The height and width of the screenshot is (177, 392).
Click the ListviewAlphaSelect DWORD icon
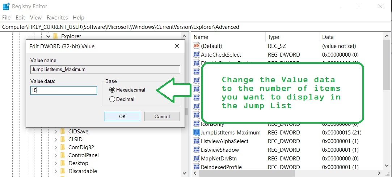(x=197, y=141)
